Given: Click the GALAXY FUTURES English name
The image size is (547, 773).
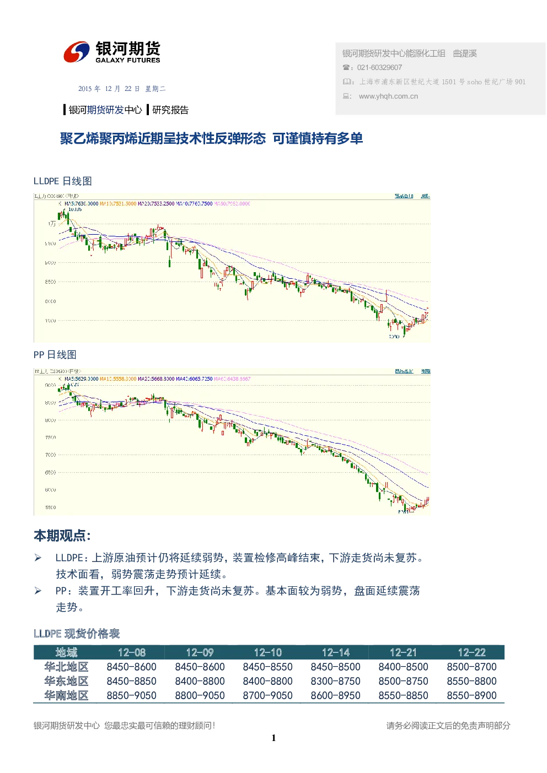Looking at the screenshot, I should tap(128, 60).
